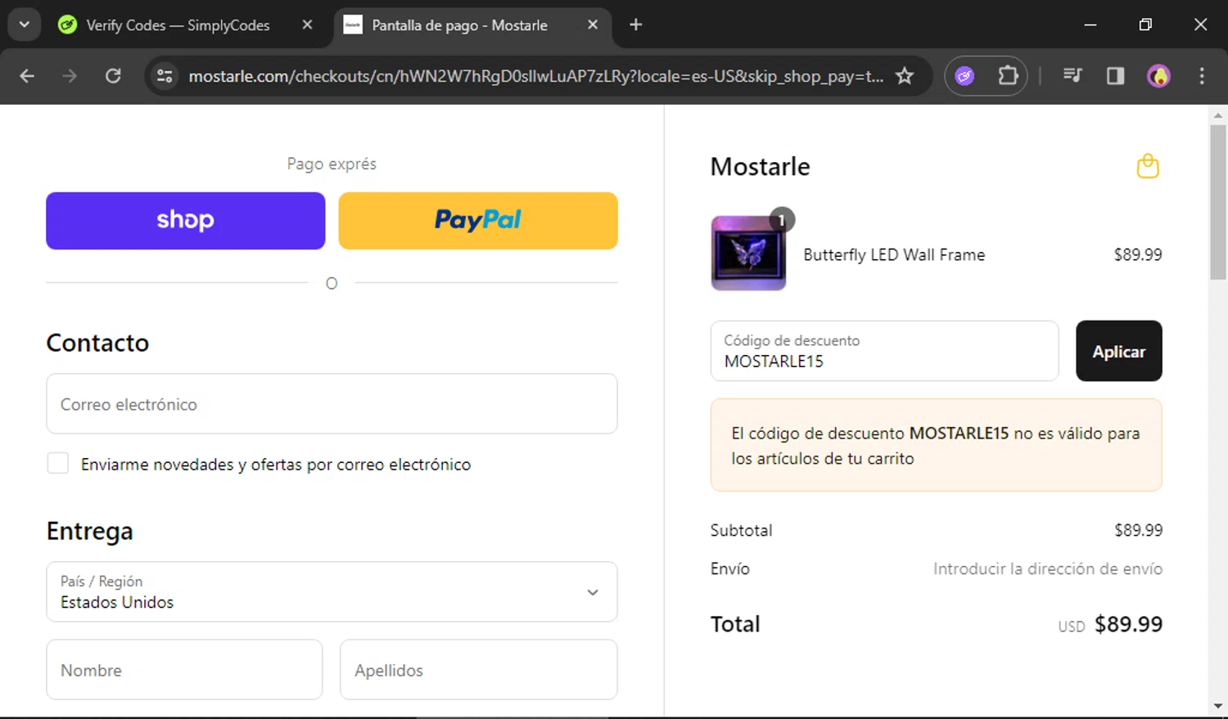Click 'Introducir la dirección de envío' text
The image size is (1228, 719).
tap(1048, 568)
